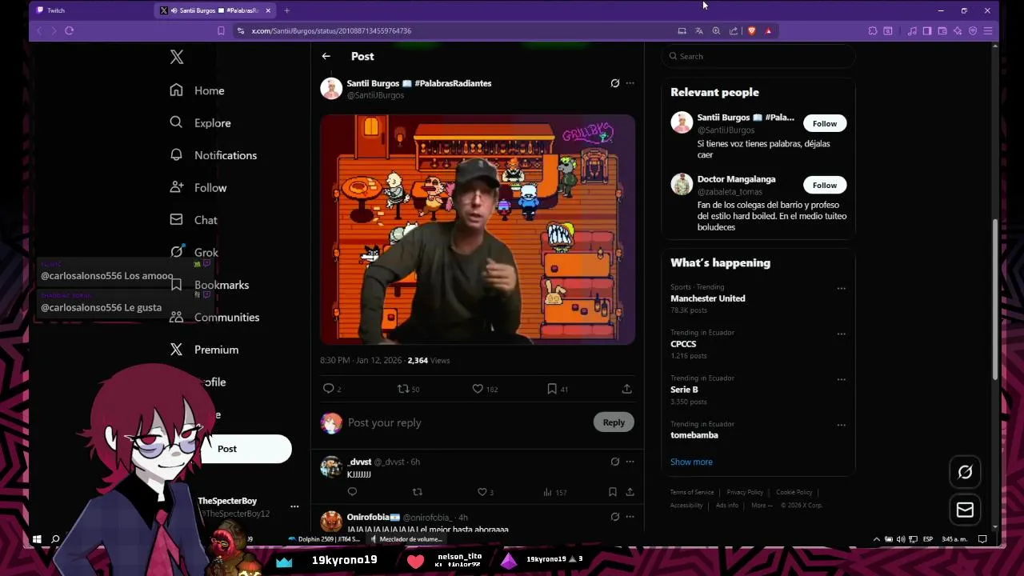Switch to the Twitch browser tab
Screen dimensions: 1024x576
[x=90, y=10]
